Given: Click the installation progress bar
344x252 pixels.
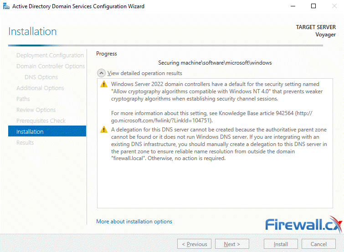Looking at the screenshot, I should click(165, 45).
